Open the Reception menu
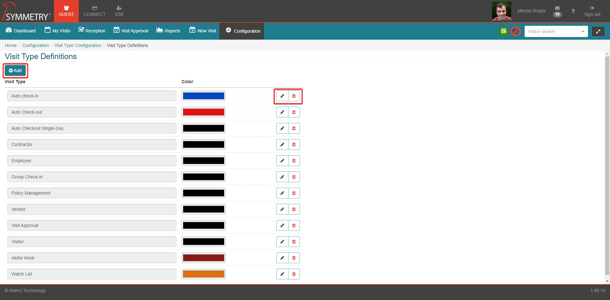Image resolution: width=610 pixels, height=300 pixels. (x=92, y=31)
